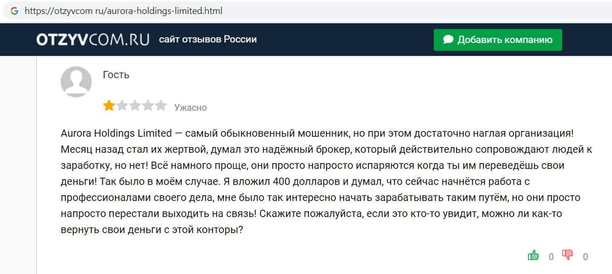This screenshot has height=274, width=612.
Task: Click the "Гость" reviewer name
Action: click(116, 75)
